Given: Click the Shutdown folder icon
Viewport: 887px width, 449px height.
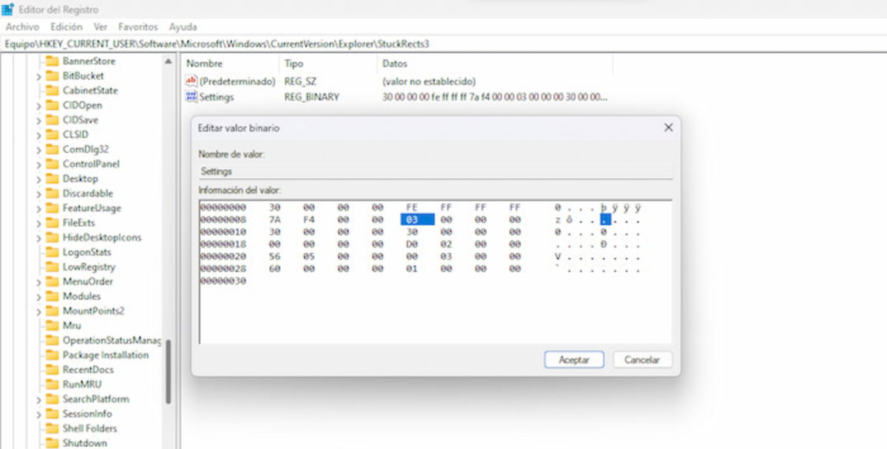Looking at the screenshot, I should [x=53, y=443].
